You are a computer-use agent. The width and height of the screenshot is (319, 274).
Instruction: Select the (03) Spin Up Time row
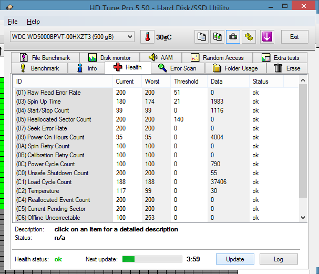(x=156, y=102)
